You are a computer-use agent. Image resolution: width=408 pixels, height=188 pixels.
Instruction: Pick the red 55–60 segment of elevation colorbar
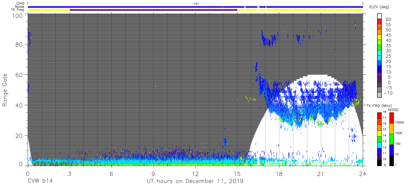point(380,21)
